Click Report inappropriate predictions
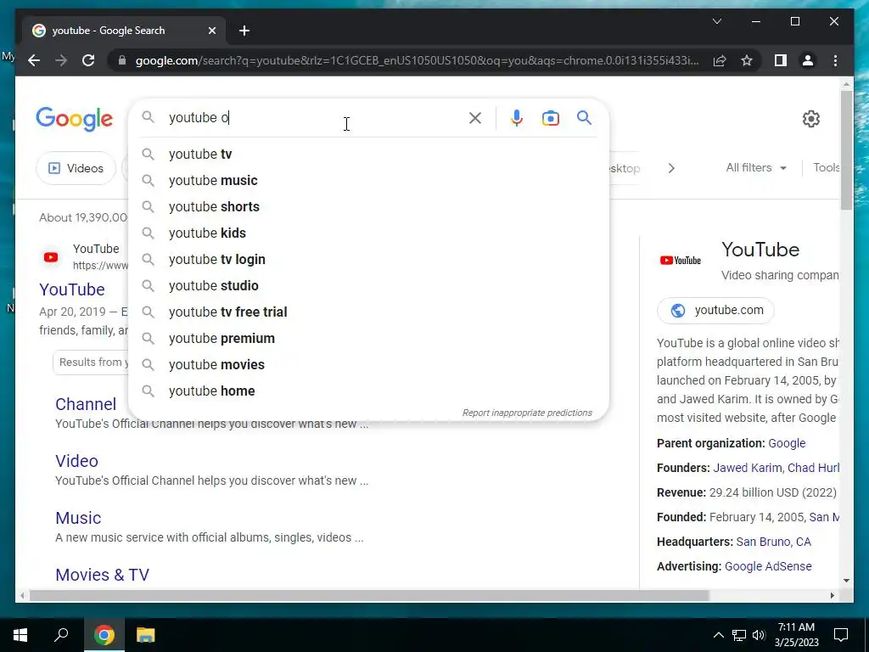869x652 pixels. (x=527, y=413)
